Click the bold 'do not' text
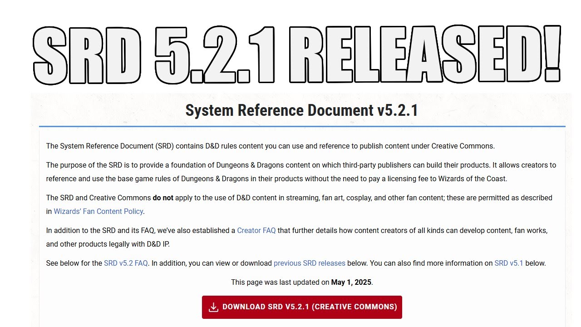The height and width of the screenshot is (327, 581). tap(163, 198)
